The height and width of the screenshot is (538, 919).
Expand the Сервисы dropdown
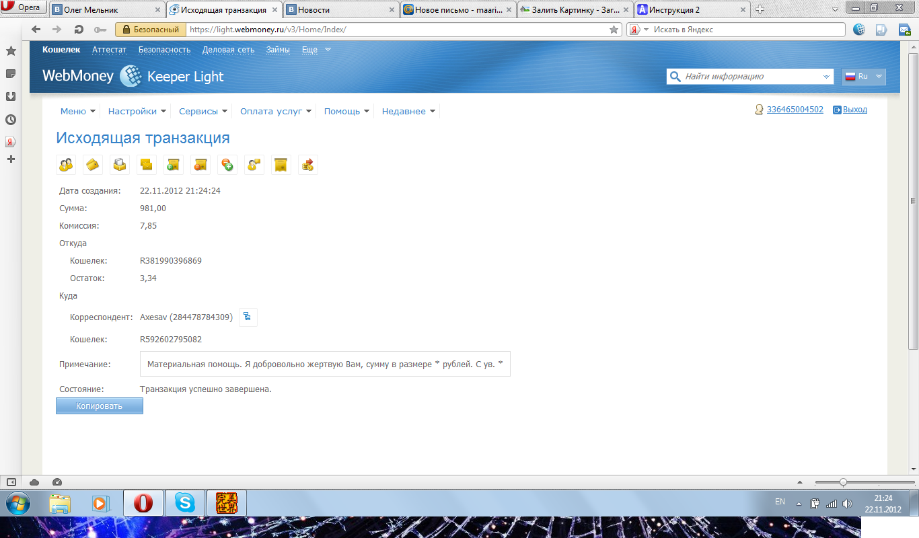pos(203,112)
